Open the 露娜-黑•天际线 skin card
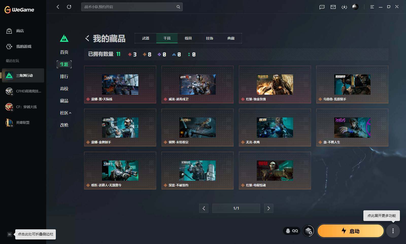The image size is (406, 244). (x=120, y=85)
